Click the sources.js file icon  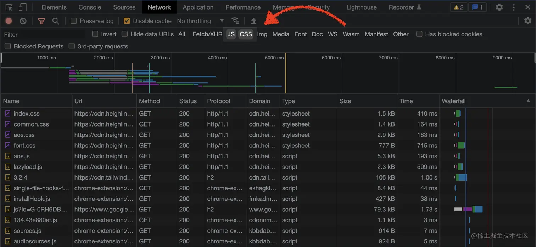tap(7, 230)
